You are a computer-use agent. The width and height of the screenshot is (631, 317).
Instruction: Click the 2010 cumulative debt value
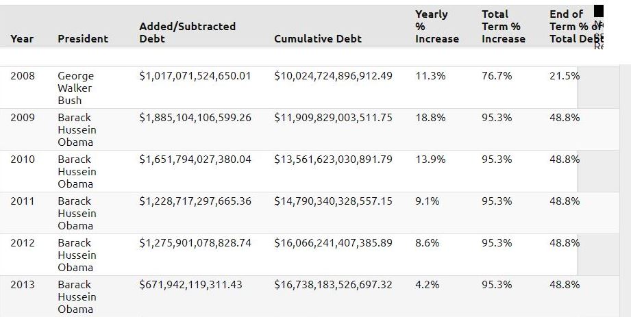click(x=333, y=160)
